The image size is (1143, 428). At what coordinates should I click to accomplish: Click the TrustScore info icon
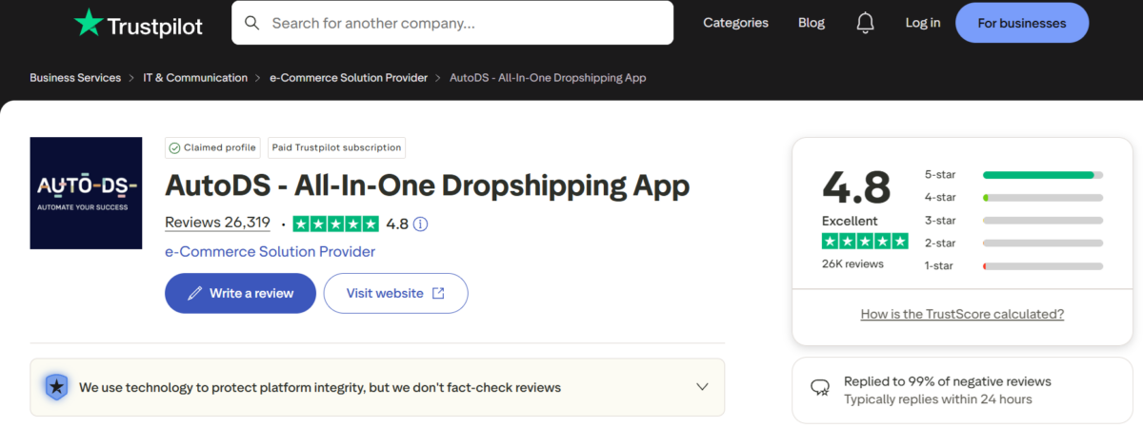pyautogui.click(x=420, y=224)
